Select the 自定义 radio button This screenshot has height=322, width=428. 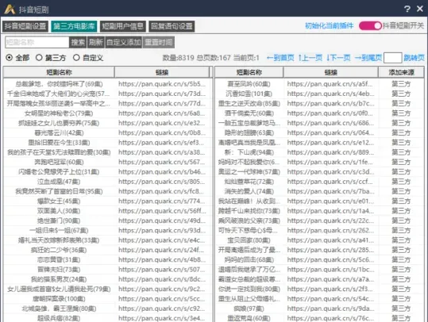pyautogui.click(x=88, y=58)
